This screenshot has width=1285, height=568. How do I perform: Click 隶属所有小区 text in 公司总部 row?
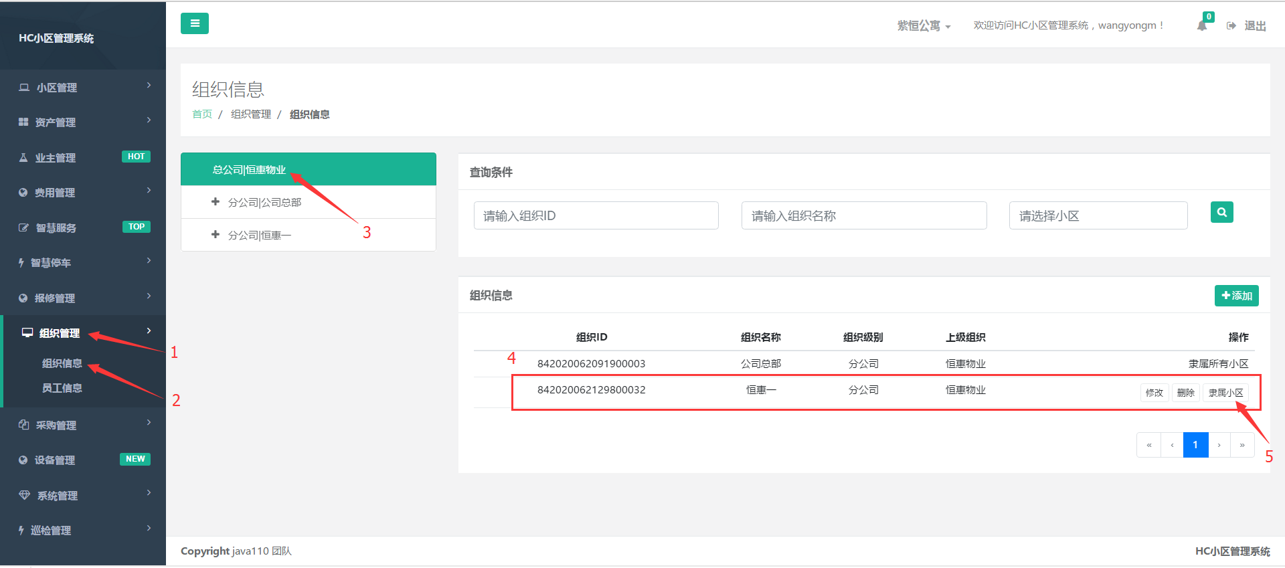1218,364
